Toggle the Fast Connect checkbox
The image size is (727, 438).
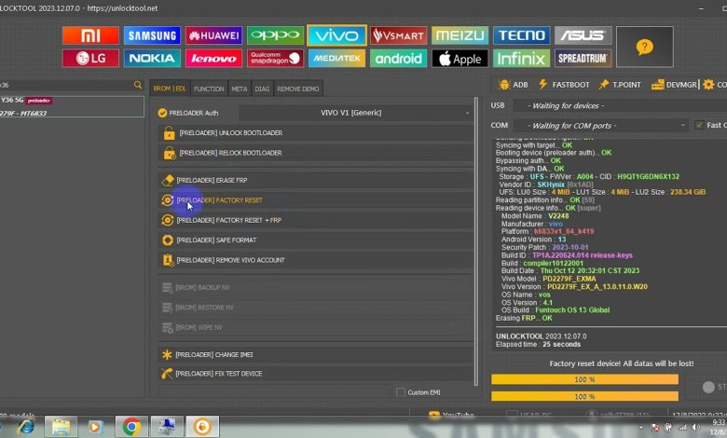[x=699, y=125]
